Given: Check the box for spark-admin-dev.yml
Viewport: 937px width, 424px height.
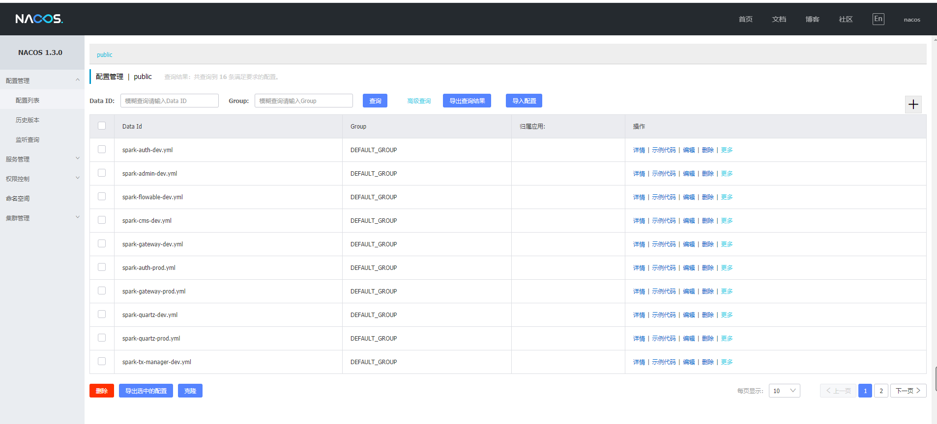Looking at the screenshot, I should (102, 173).
